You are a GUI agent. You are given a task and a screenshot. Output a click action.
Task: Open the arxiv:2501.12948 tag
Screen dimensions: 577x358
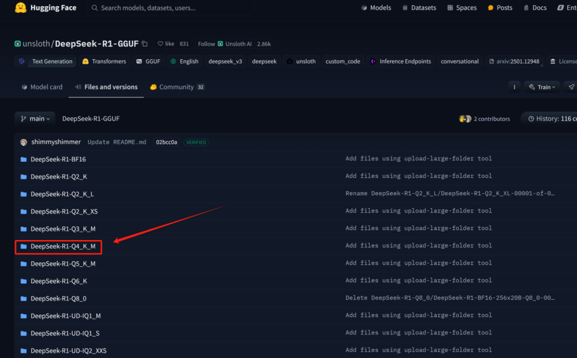pyautogui.click(x=514, y=61)
